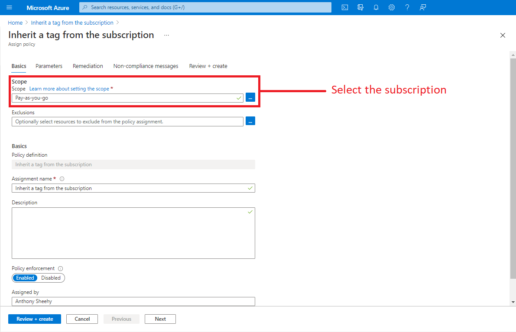This screenshot has height=332, width=516.
Task: Click the Policy enforcement info icon
Action: 60,268
